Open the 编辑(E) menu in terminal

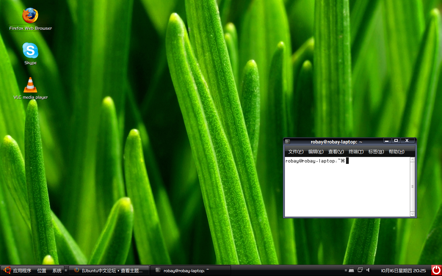(x=316, y=152)
